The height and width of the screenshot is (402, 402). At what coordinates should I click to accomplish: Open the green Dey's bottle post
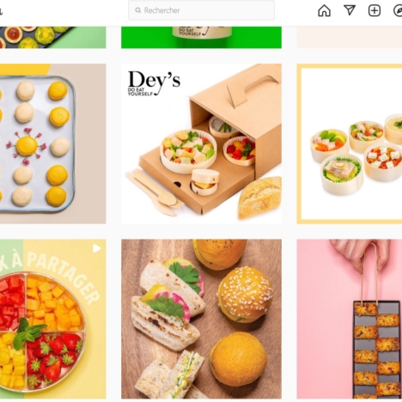click(201, 38)
